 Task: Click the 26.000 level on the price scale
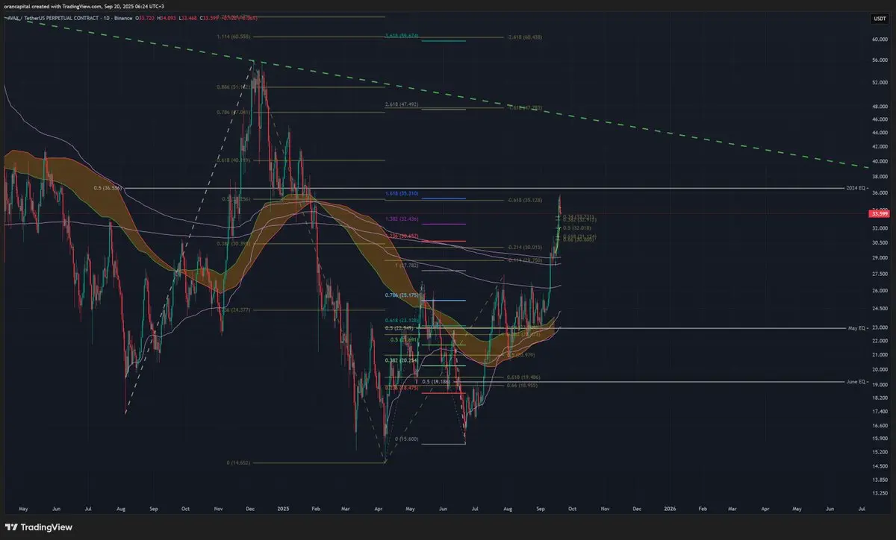(x=878, y=290)
